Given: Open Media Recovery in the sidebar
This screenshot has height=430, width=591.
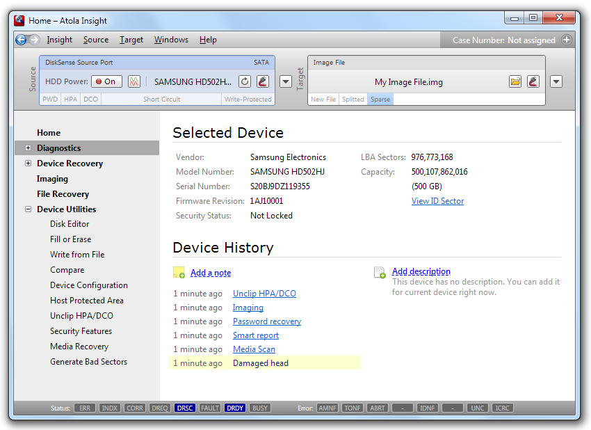Looking at the screenshot, I should [79, 347].
